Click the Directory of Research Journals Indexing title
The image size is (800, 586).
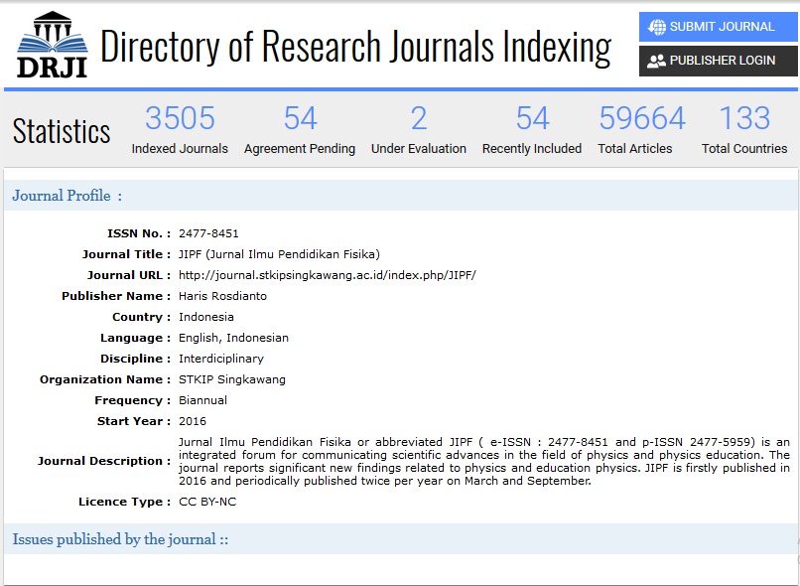(x=355, y=47)
